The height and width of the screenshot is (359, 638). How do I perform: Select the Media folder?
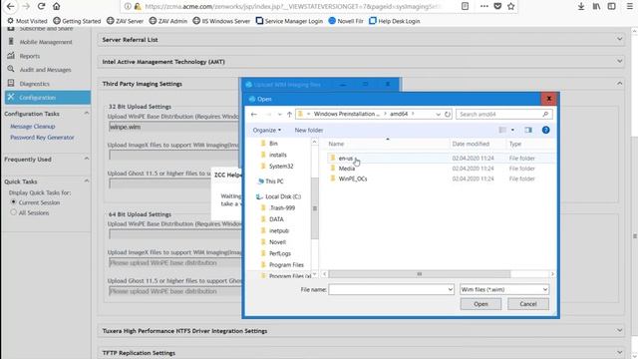[346, 169]
